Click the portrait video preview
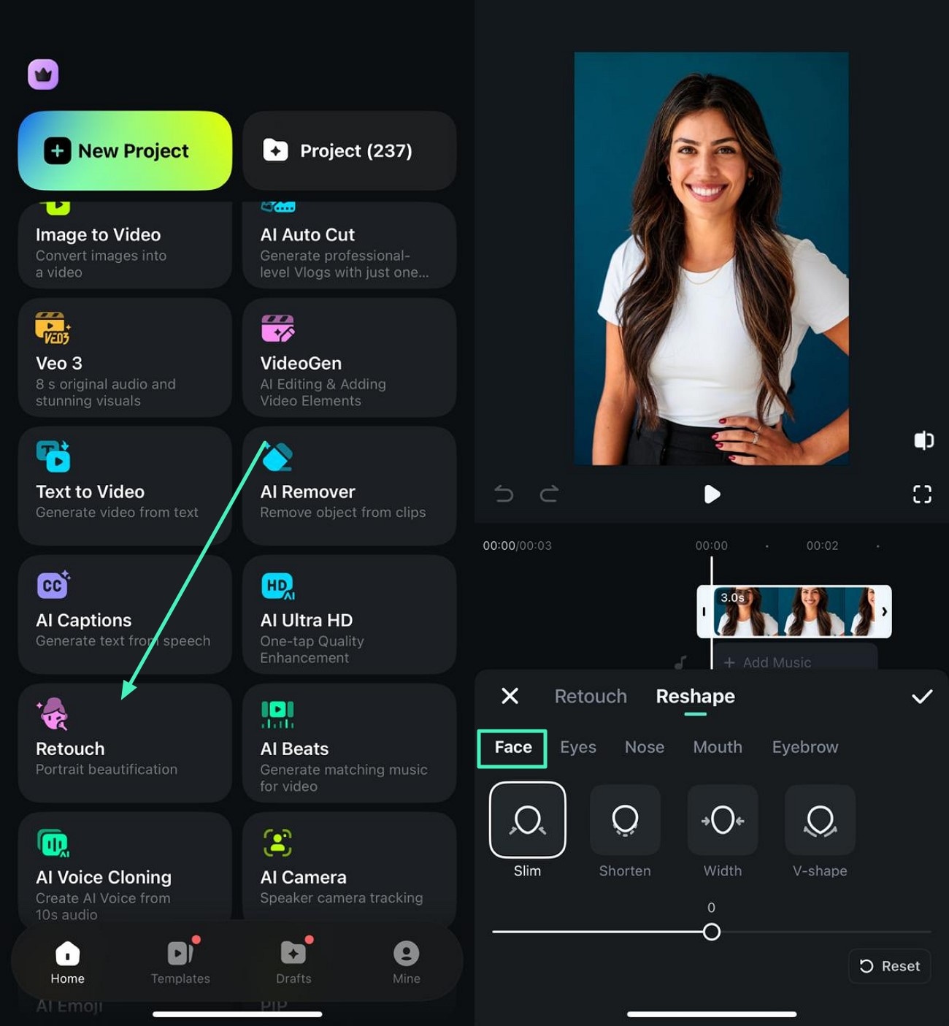Image resolution: width=949 pixels, height=1026 pixels. 712,258
